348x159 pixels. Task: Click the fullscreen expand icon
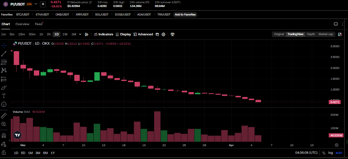(x=340, y=34)
